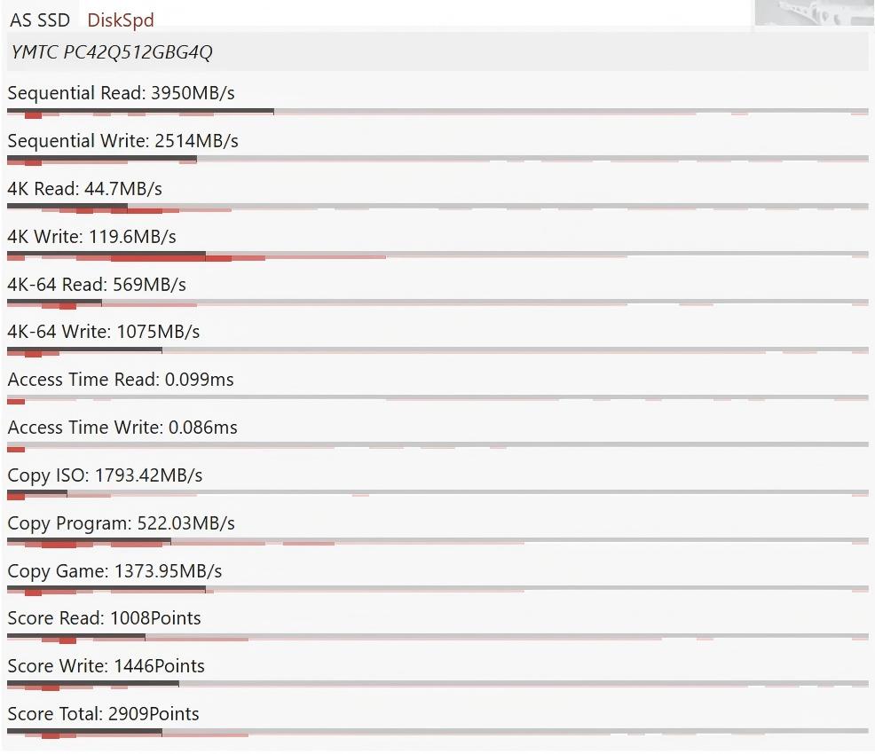Screen dimensions: 875x754
Task: Click the Score Write distribution bar
Action: (437, 686)
